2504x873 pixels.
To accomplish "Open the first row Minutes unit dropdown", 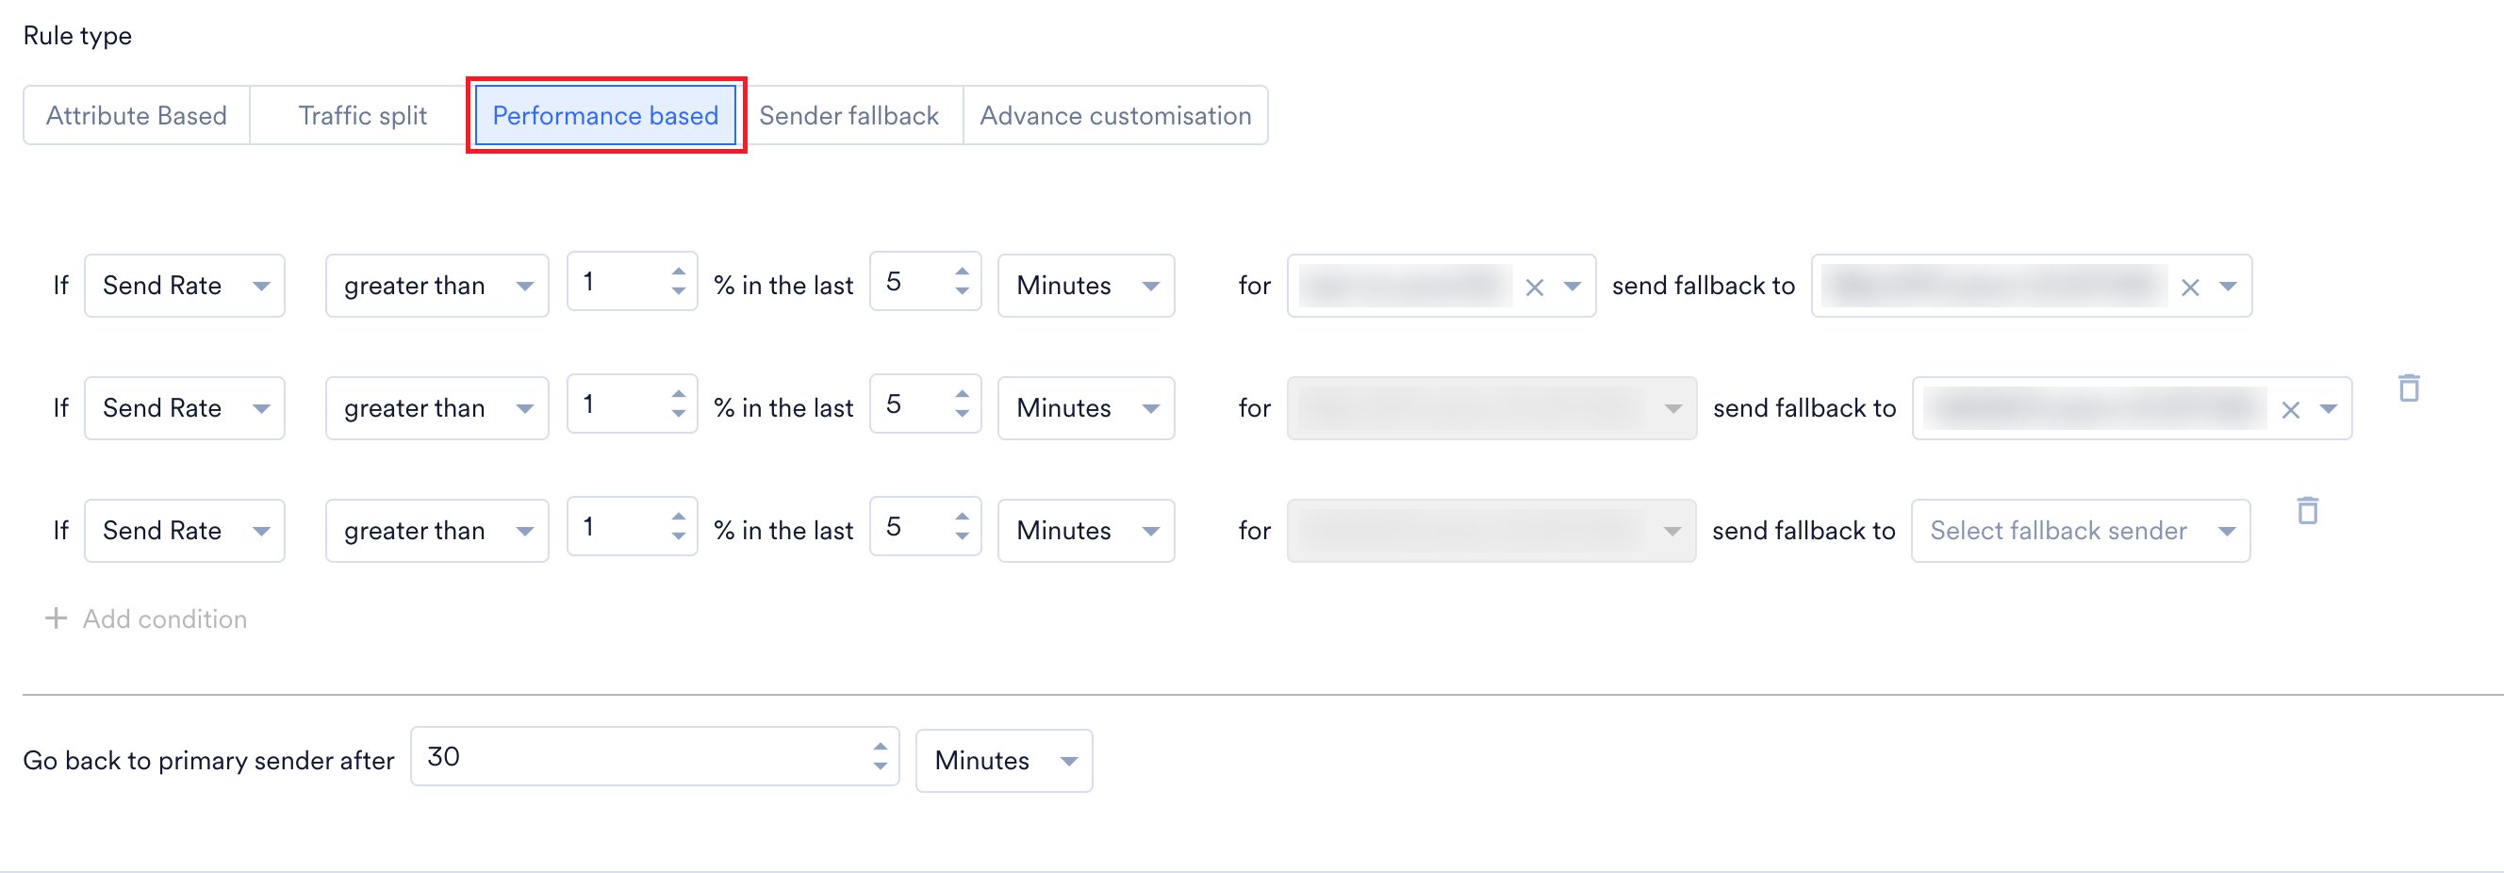I will click(x=1087, y=286).
